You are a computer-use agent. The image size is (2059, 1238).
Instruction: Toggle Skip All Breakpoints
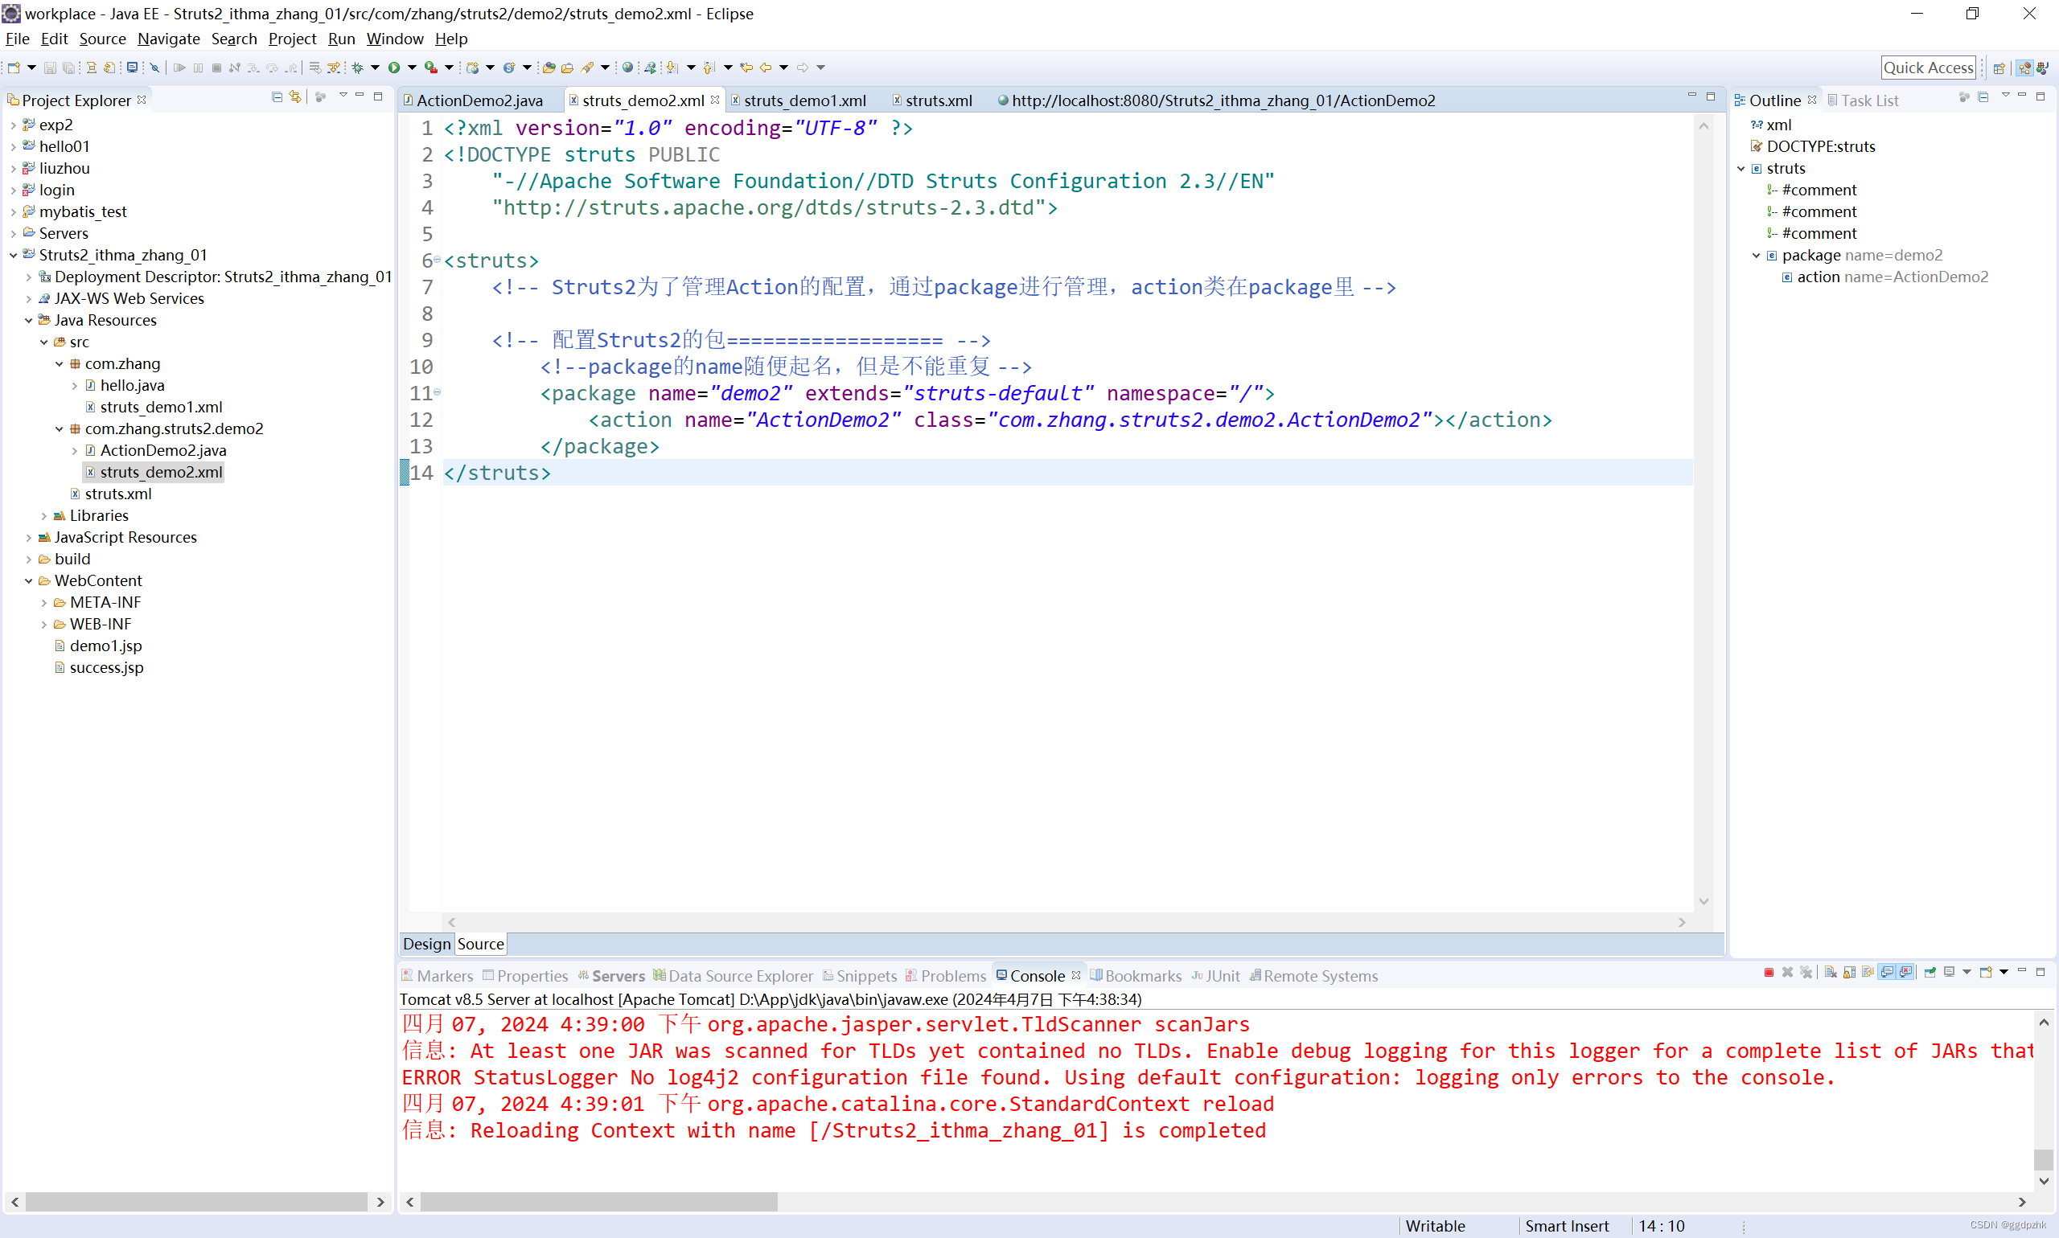pyautogui.click(x=154, y=68)
